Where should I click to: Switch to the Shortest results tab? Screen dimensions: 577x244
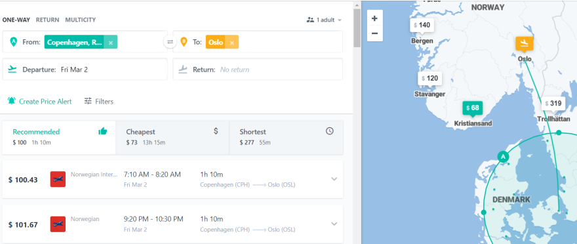(x=287, y=136)
